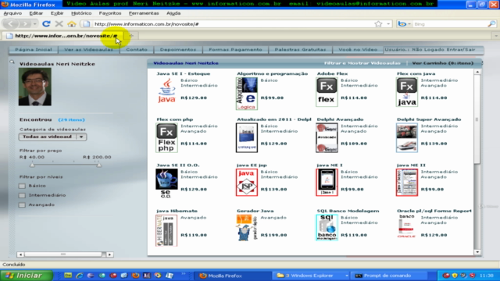Click the stop loading X icon
Screen dimensions: 500x281
click(59, 24)
